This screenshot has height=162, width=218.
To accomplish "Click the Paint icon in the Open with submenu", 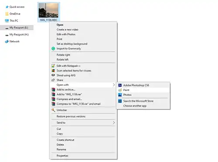I will (120, 90).
